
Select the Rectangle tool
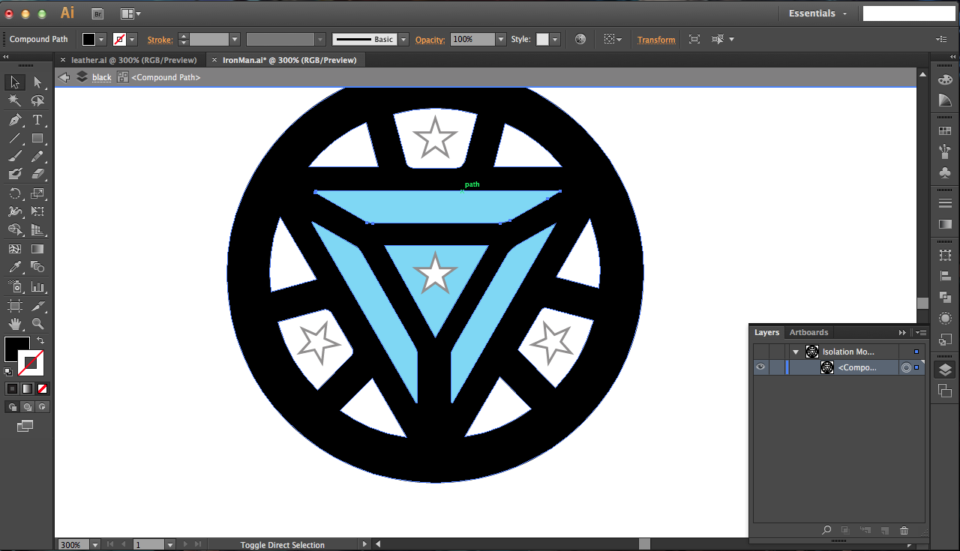tap(37, 137)
